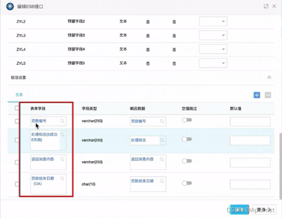Click search icon in 贷款编号 form field

62,121
